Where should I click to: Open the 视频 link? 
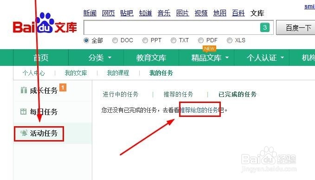[201, 13]
